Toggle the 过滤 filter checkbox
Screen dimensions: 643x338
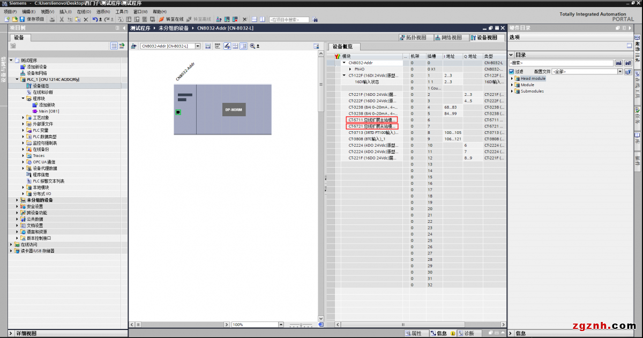(512, 71)
